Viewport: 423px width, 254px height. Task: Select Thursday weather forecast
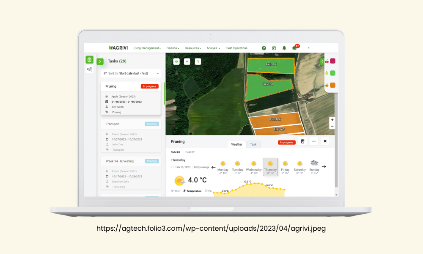pos(270,167)
